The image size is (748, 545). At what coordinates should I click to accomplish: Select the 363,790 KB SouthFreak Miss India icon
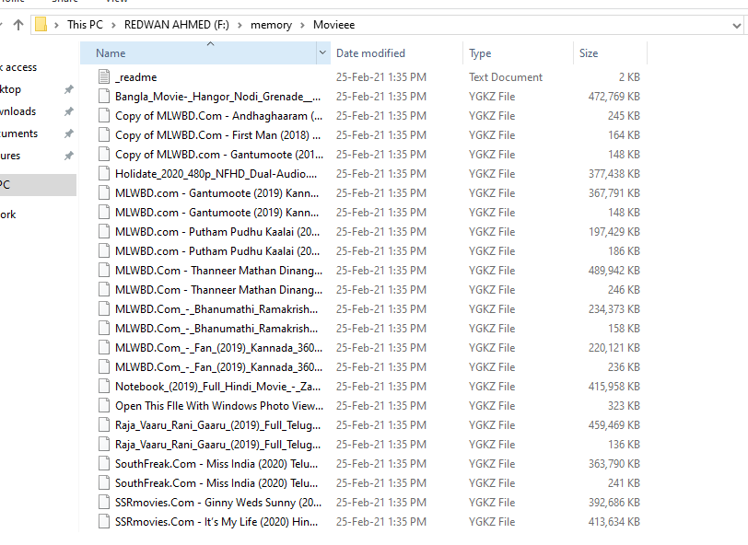(104, 463)
